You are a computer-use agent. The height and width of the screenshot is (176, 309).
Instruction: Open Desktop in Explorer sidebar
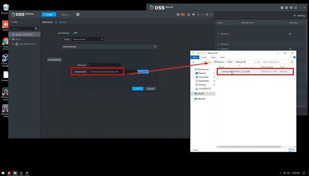pos(202,73)
